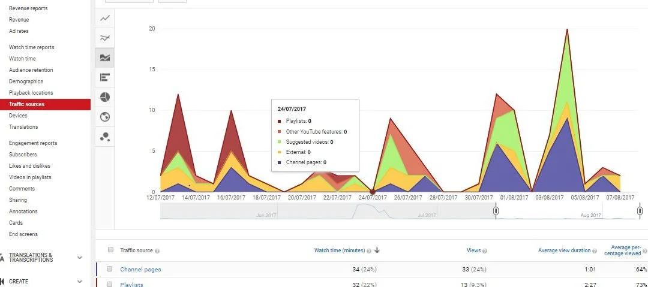Click the Playlists dark red legend swatch
648x287 pixels.
point(280,122)
